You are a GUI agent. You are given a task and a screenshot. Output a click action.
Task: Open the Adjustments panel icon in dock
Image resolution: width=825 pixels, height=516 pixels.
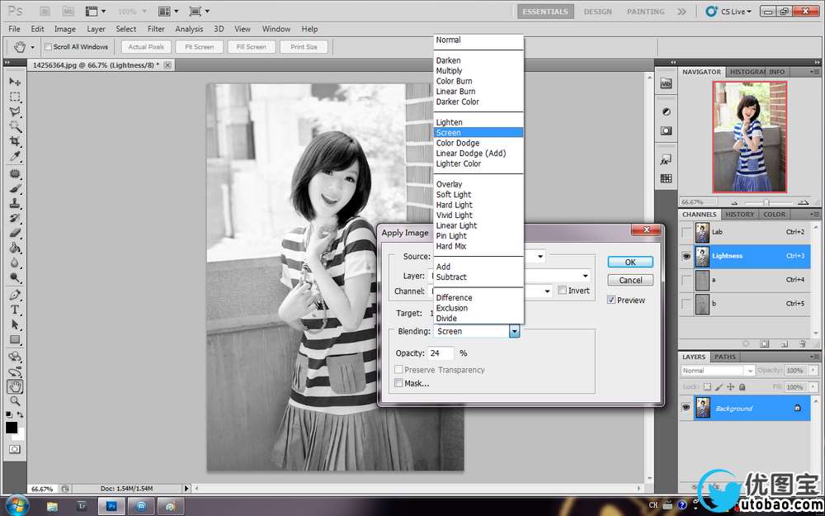666,111
